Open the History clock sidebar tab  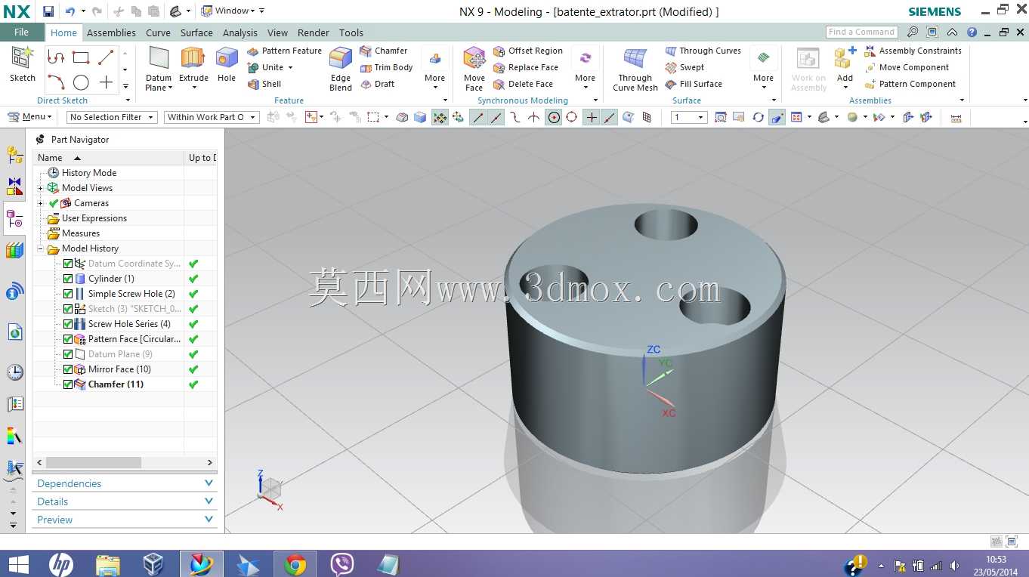click(x=14, y=372)
